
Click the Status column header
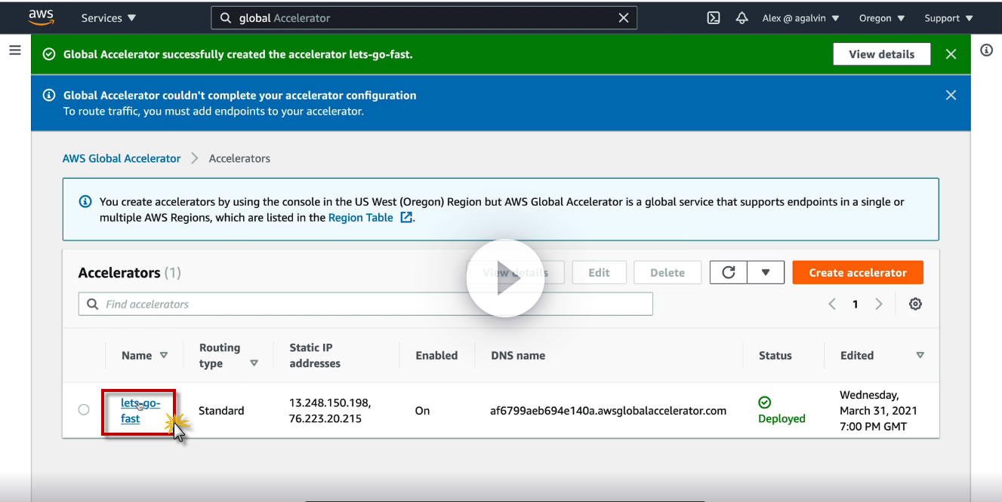775,356
